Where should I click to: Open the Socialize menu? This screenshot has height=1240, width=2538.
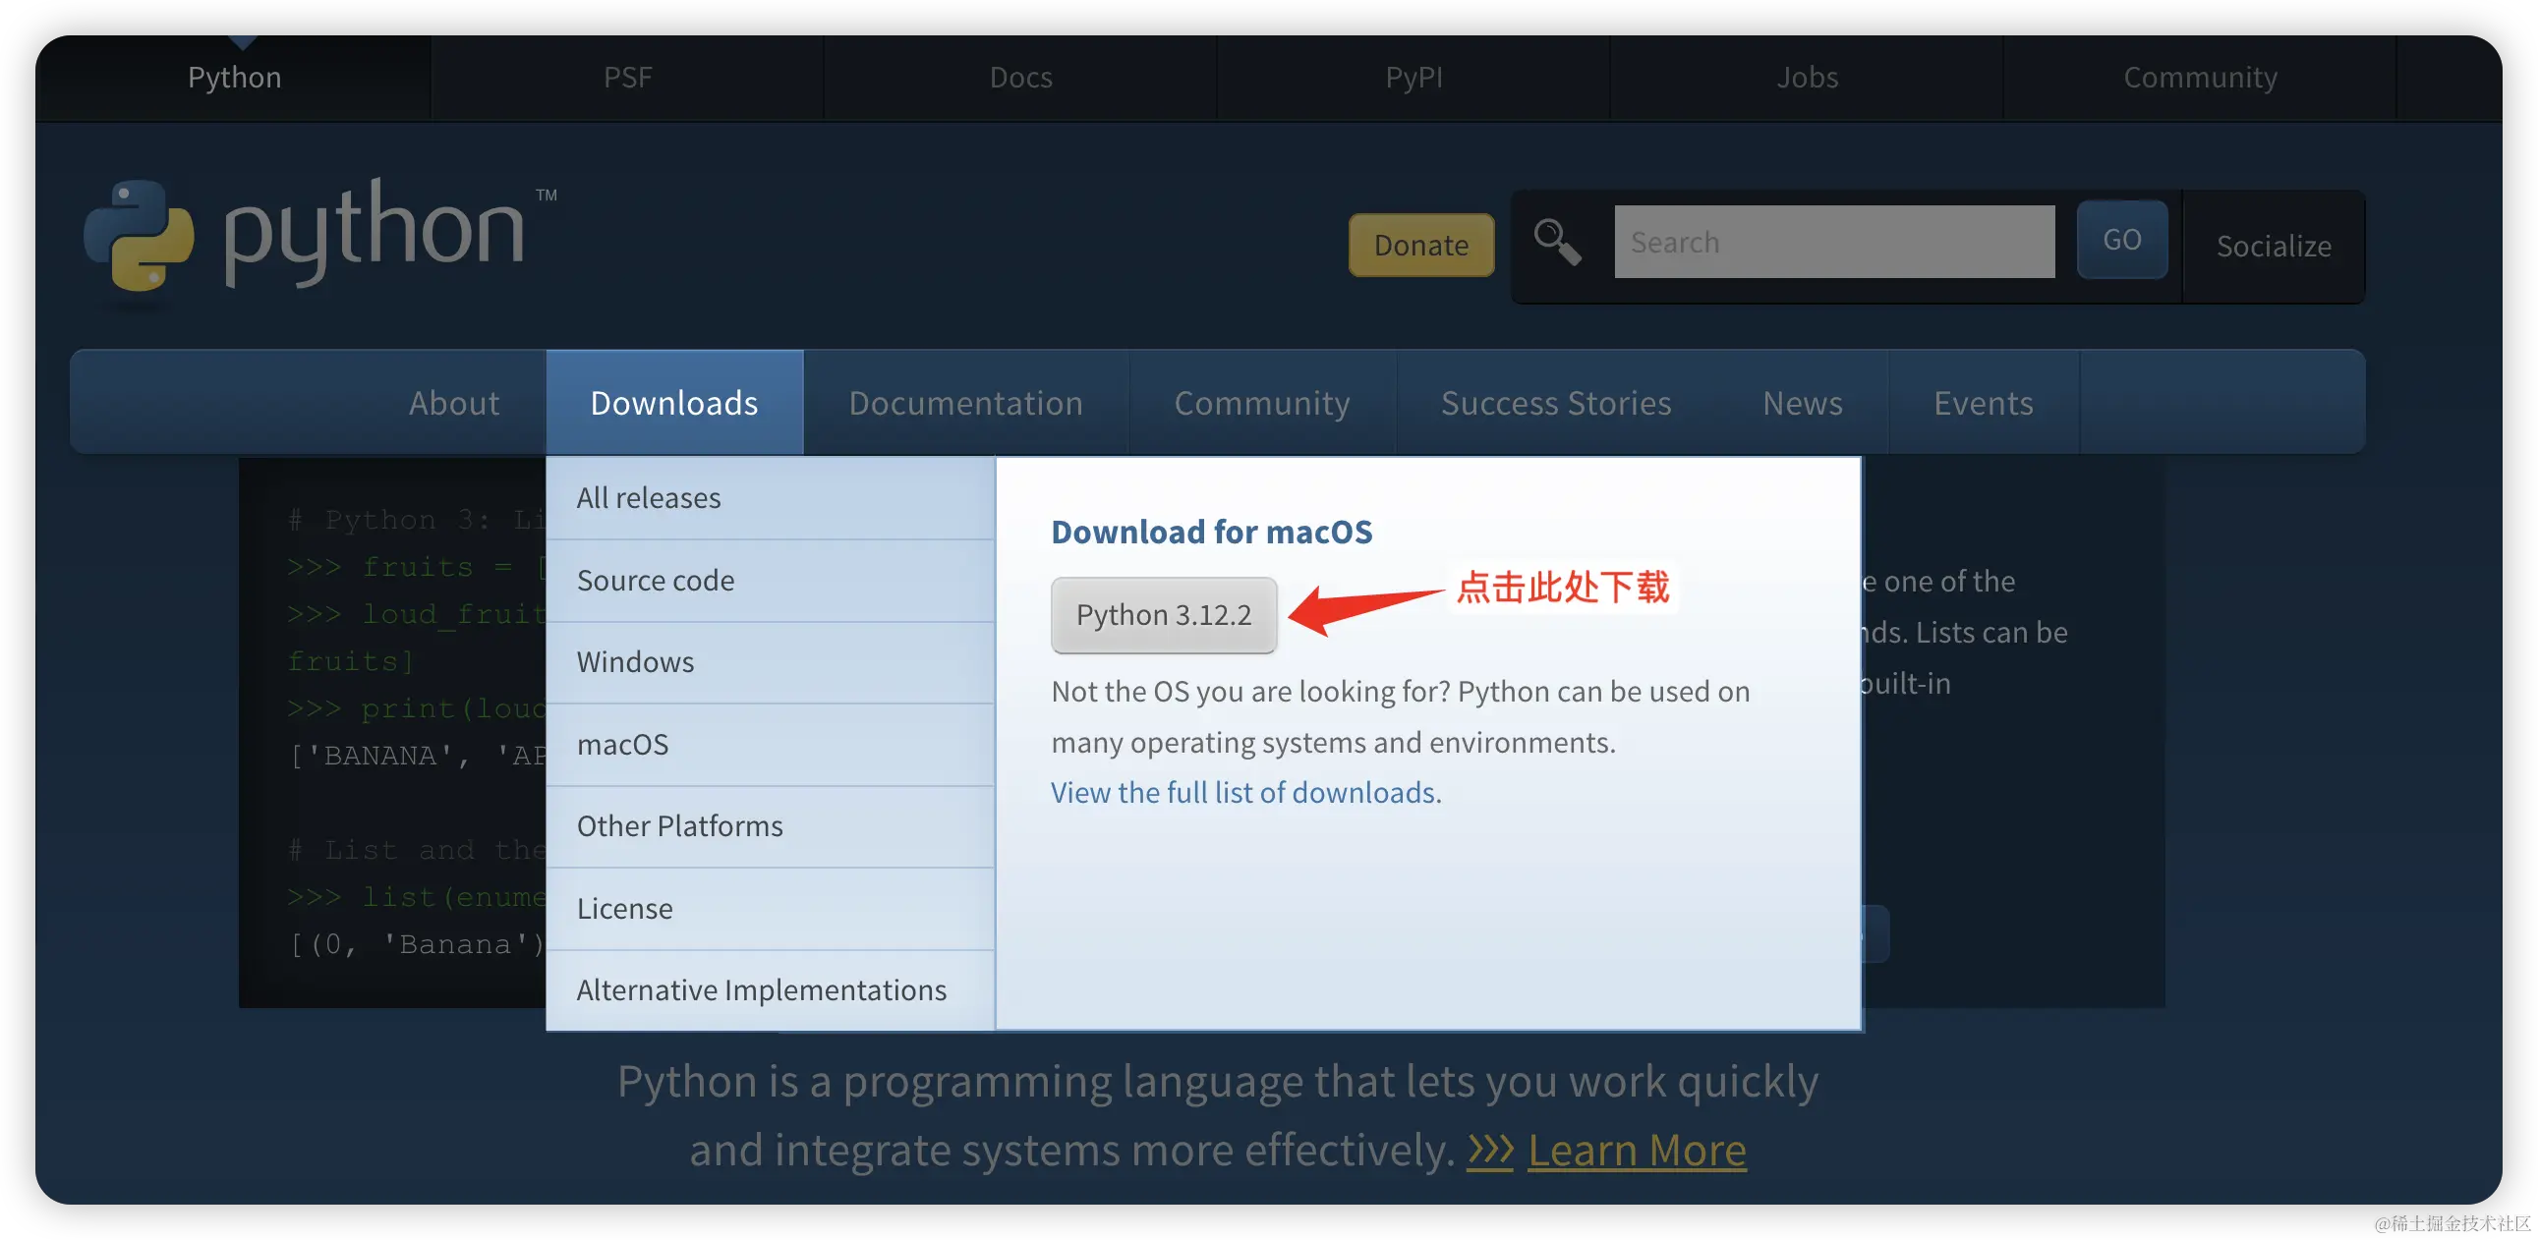pyautogui.click(x=2273, y=246)
